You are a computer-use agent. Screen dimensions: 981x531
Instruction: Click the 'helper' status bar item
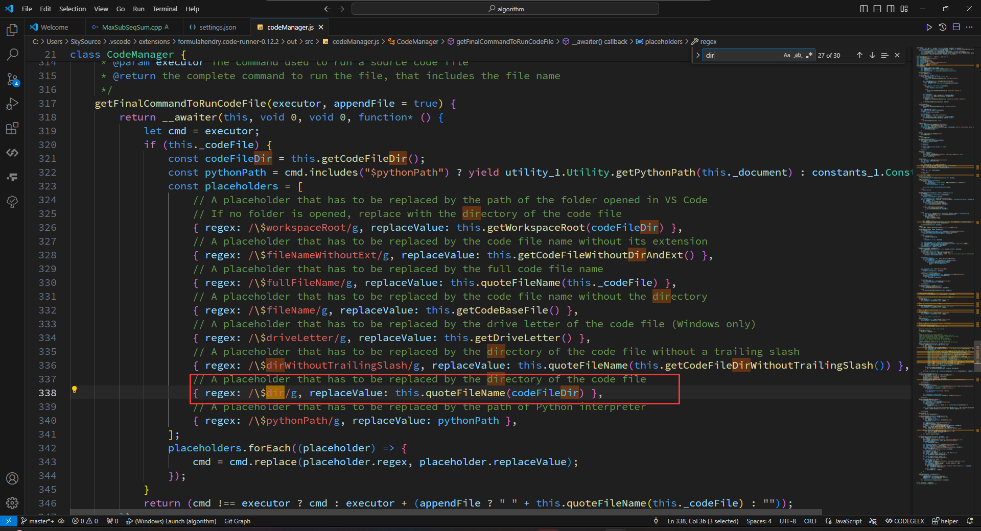pyautogui.click(x=945, y=521)
